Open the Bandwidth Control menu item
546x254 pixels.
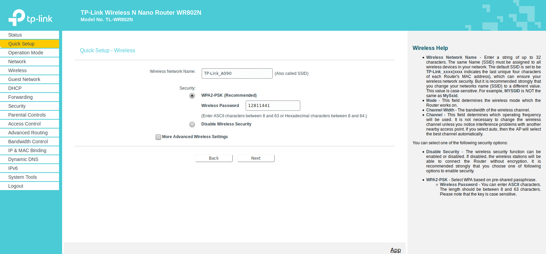pyautogui.click(x=29, y=142)
